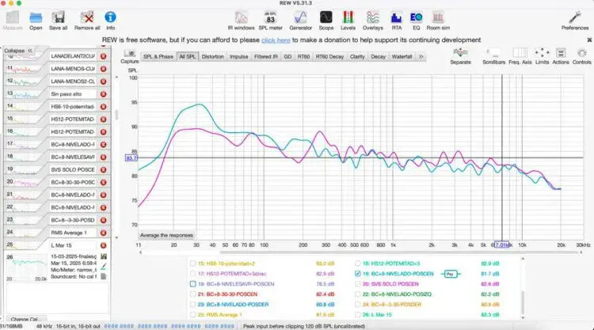Image resolution: width=594 pixels, height=330 pixels.
Task: Open the RT60 Decay tab
Action: click(329, 56)
